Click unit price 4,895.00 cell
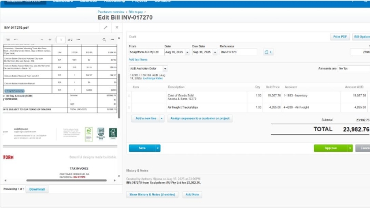370x208 pixels. [x=272, y=107]
